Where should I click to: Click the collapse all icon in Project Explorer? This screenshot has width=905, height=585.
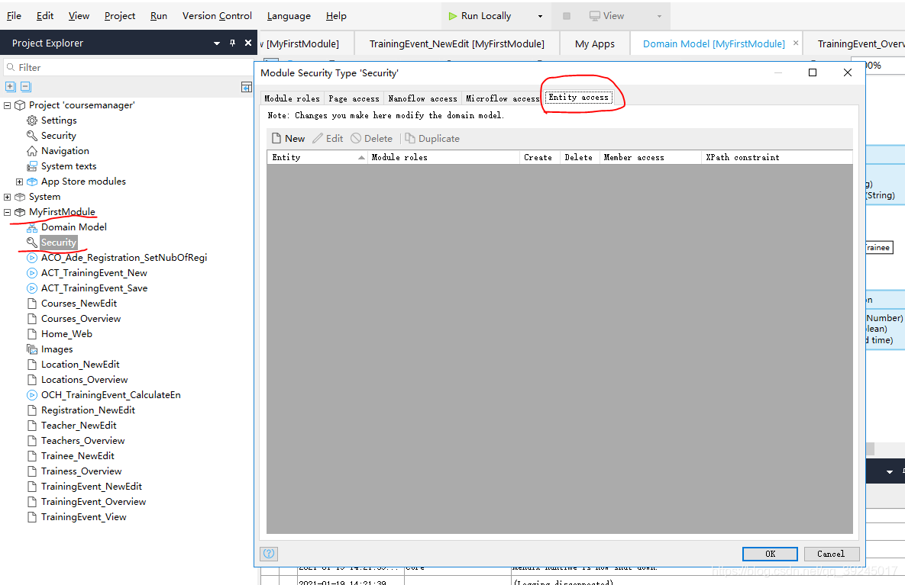[x=25, y=86]
